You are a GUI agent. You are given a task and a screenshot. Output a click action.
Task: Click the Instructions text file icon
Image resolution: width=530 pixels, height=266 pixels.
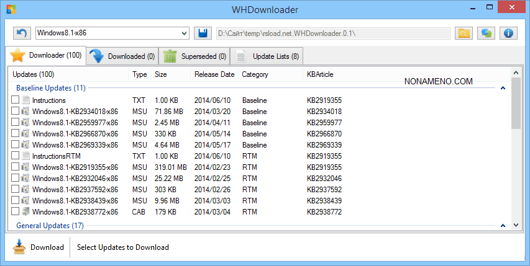click(x=26, y=100)
